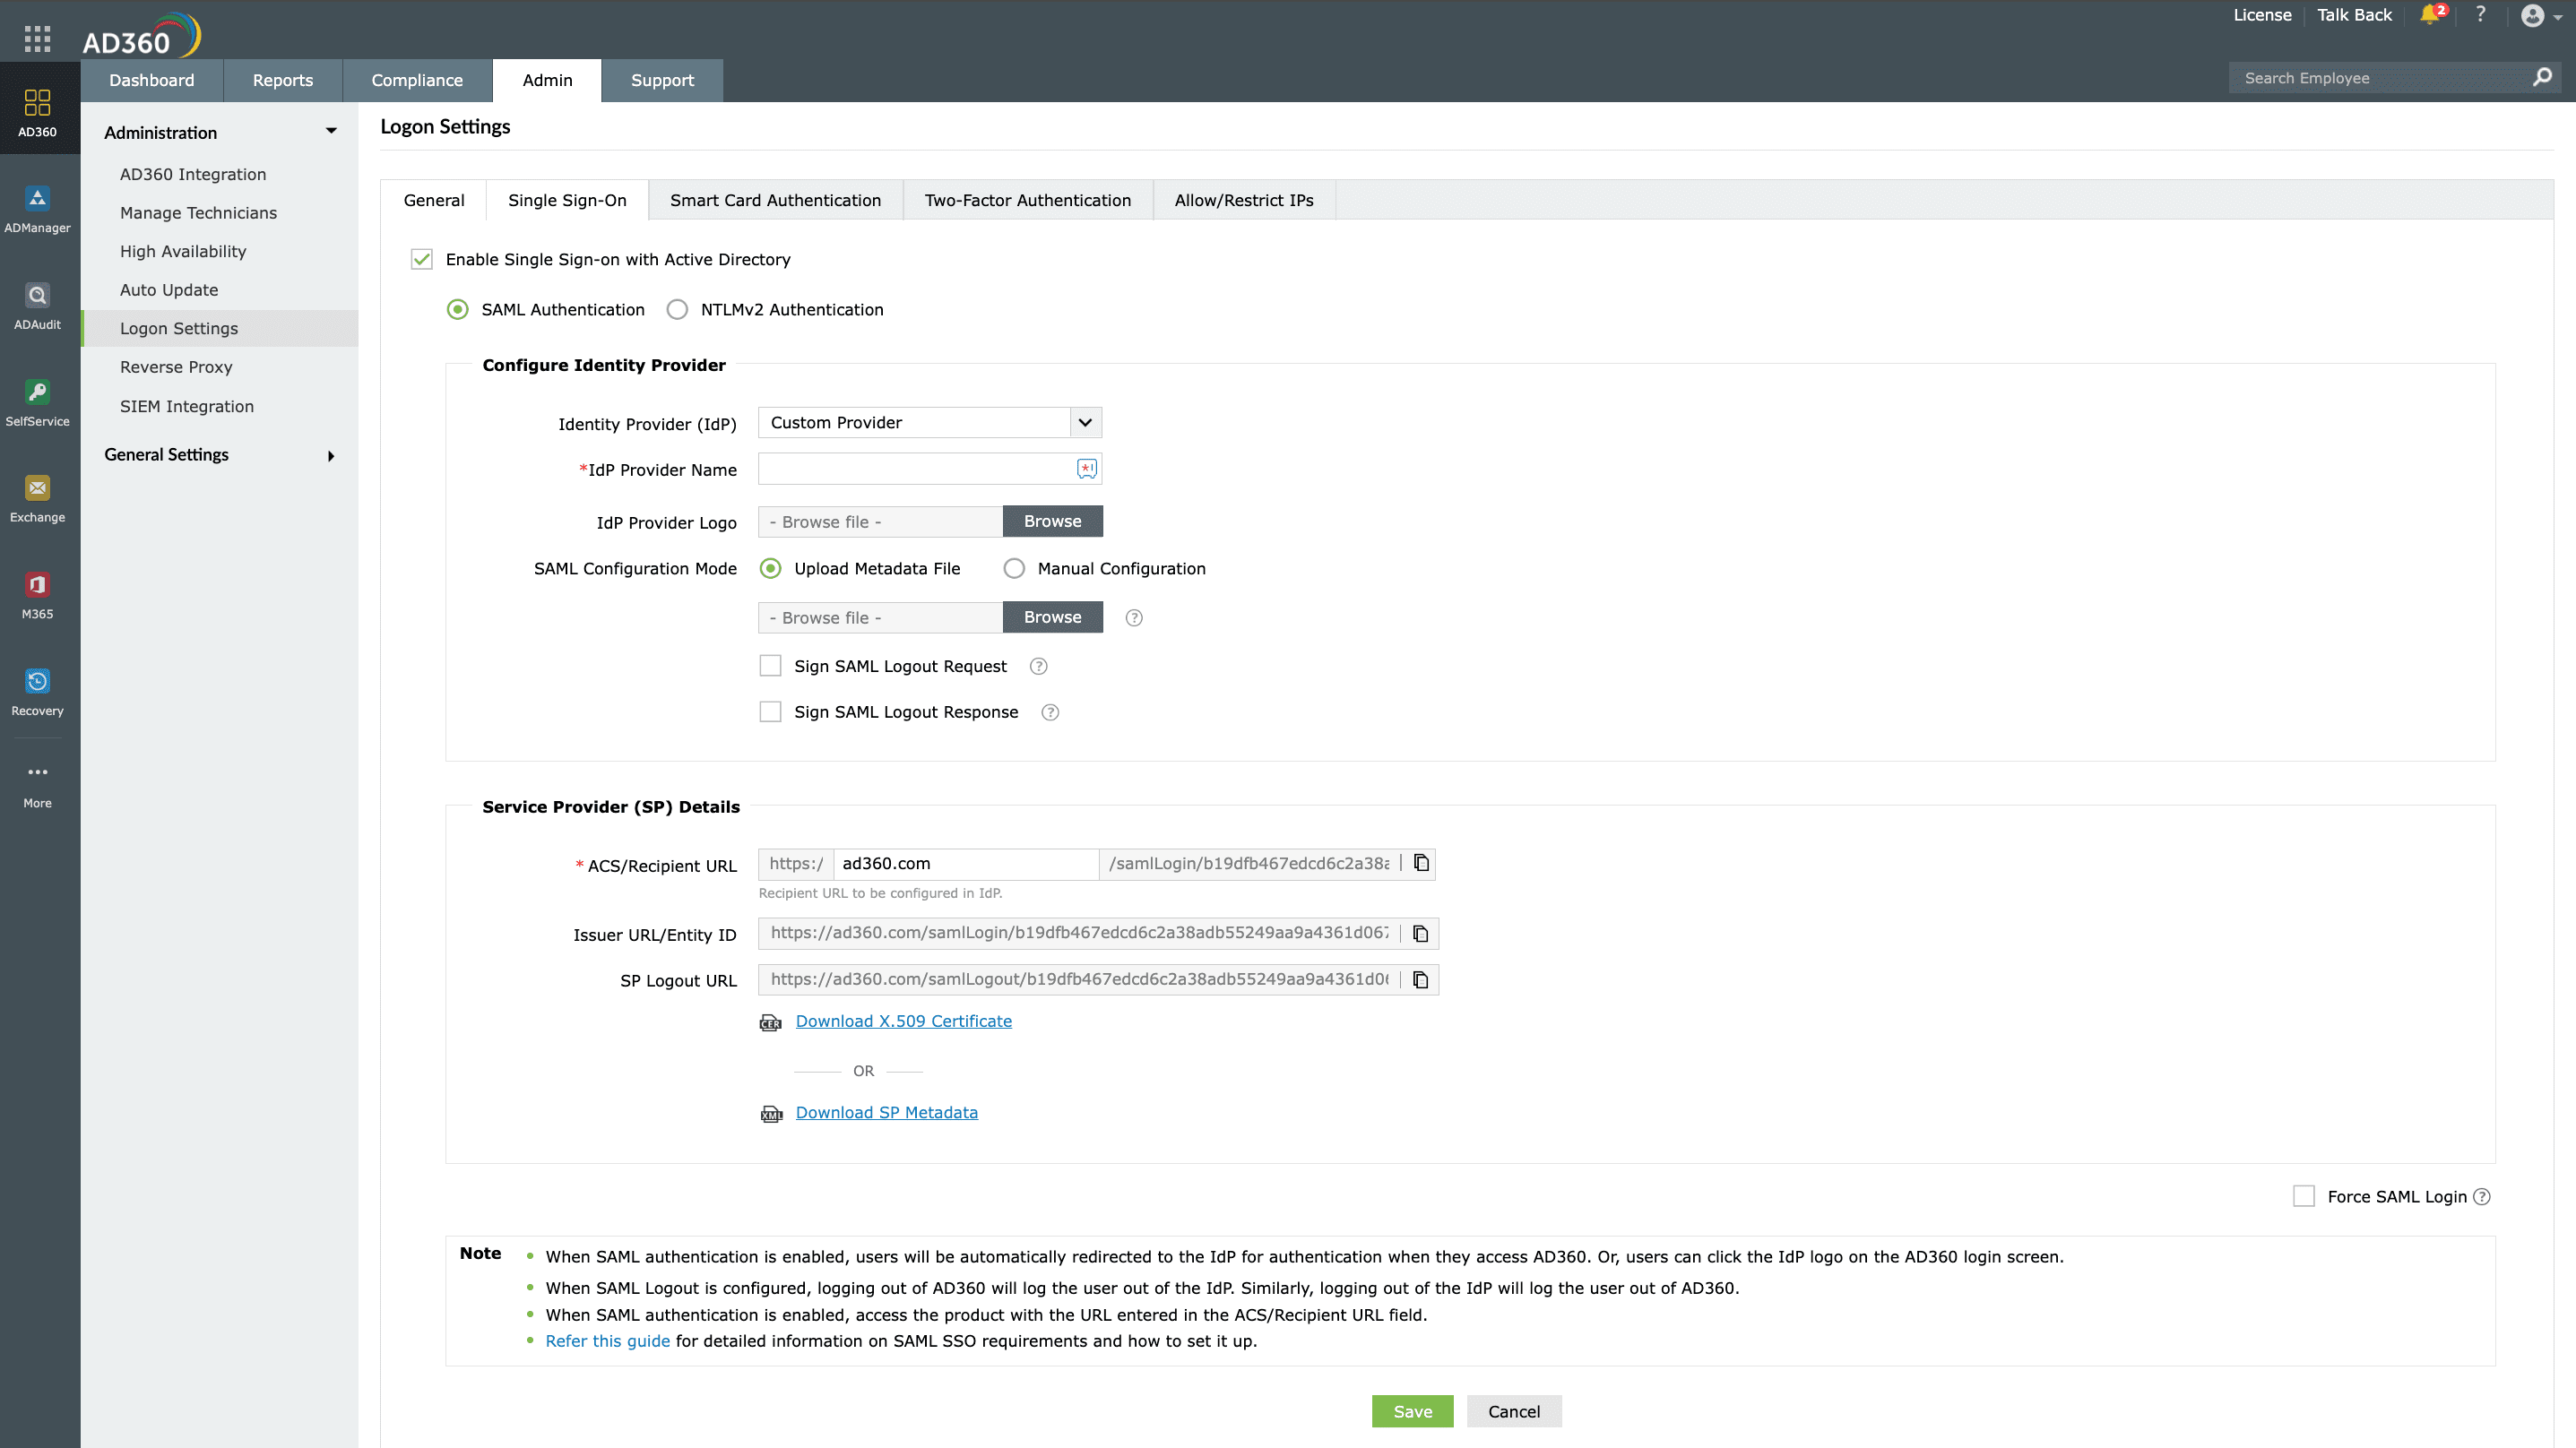The height and width of the screenshot is (1448, 2576).
Task: Click the Download SP Metadata link
Action: coord(886,1112)
